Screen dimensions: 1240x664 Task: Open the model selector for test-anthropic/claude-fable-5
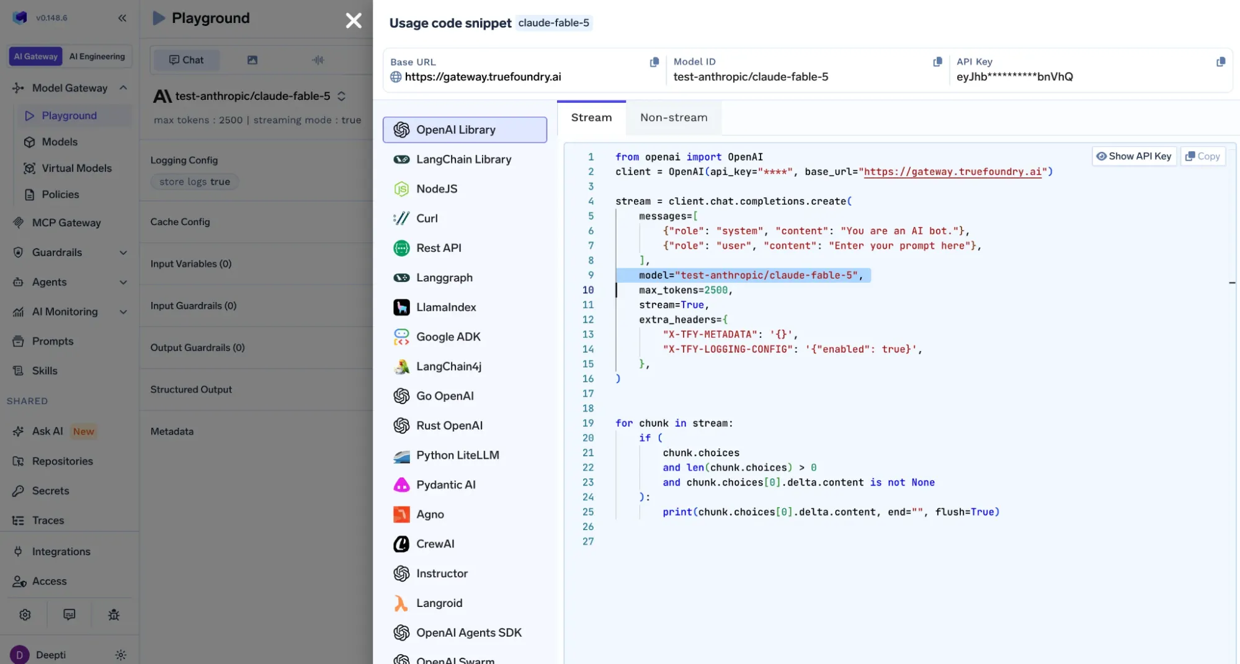(x=249, y=96)
